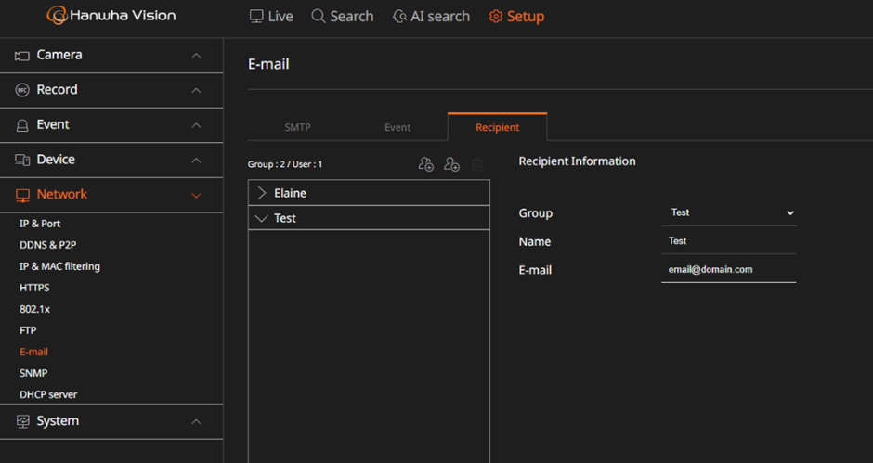Expand the Event menu chevron
This screenshot has height=463, width=873.
196,125
